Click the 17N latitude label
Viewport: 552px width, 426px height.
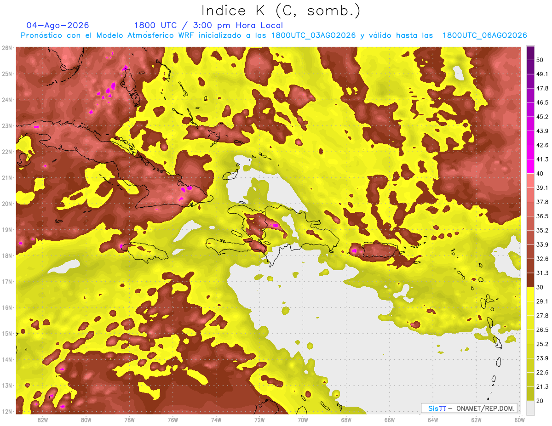tap(7, 281)
